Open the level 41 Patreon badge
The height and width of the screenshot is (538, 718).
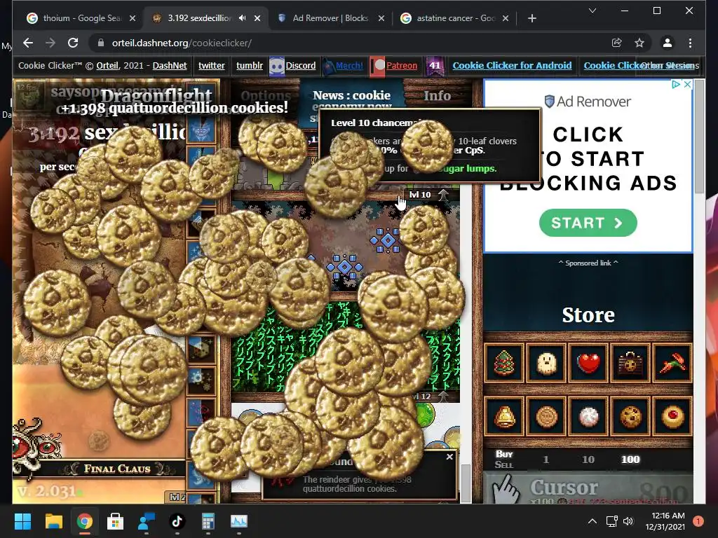[434, 65]
